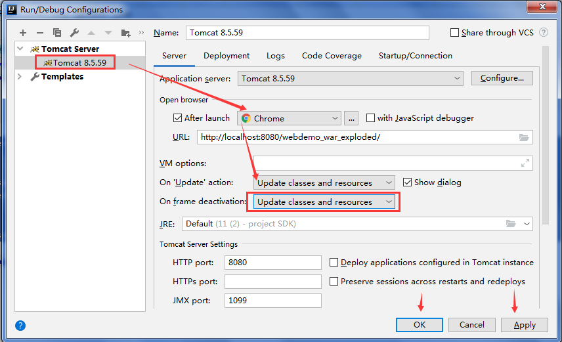Copy the configuration via the duplicate icon
This screenshot has height=342, width=562.
[x=57, y=33]
